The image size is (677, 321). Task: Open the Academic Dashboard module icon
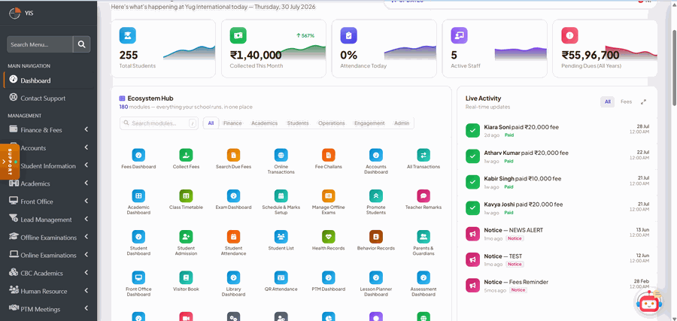click(138, 196)
